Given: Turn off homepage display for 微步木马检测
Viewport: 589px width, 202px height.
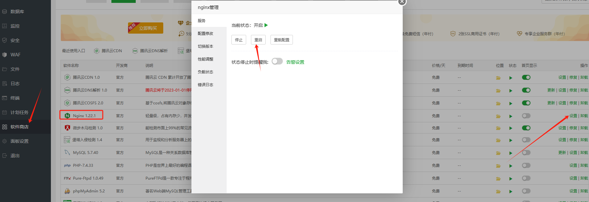Looking at the screenshot, I should click(x=526, y=128).
